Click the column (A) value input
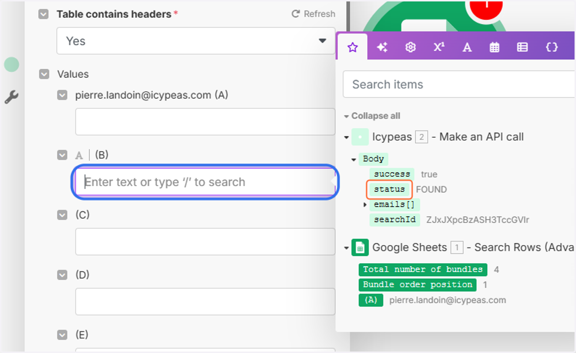Screen dimensions: 576x353 click(205, 122)
